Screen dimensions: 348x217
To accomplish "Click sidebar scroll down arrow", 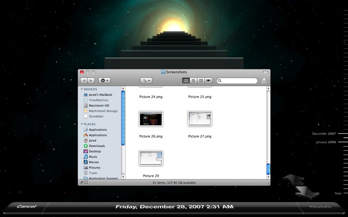I will click(x=123, y=177).
